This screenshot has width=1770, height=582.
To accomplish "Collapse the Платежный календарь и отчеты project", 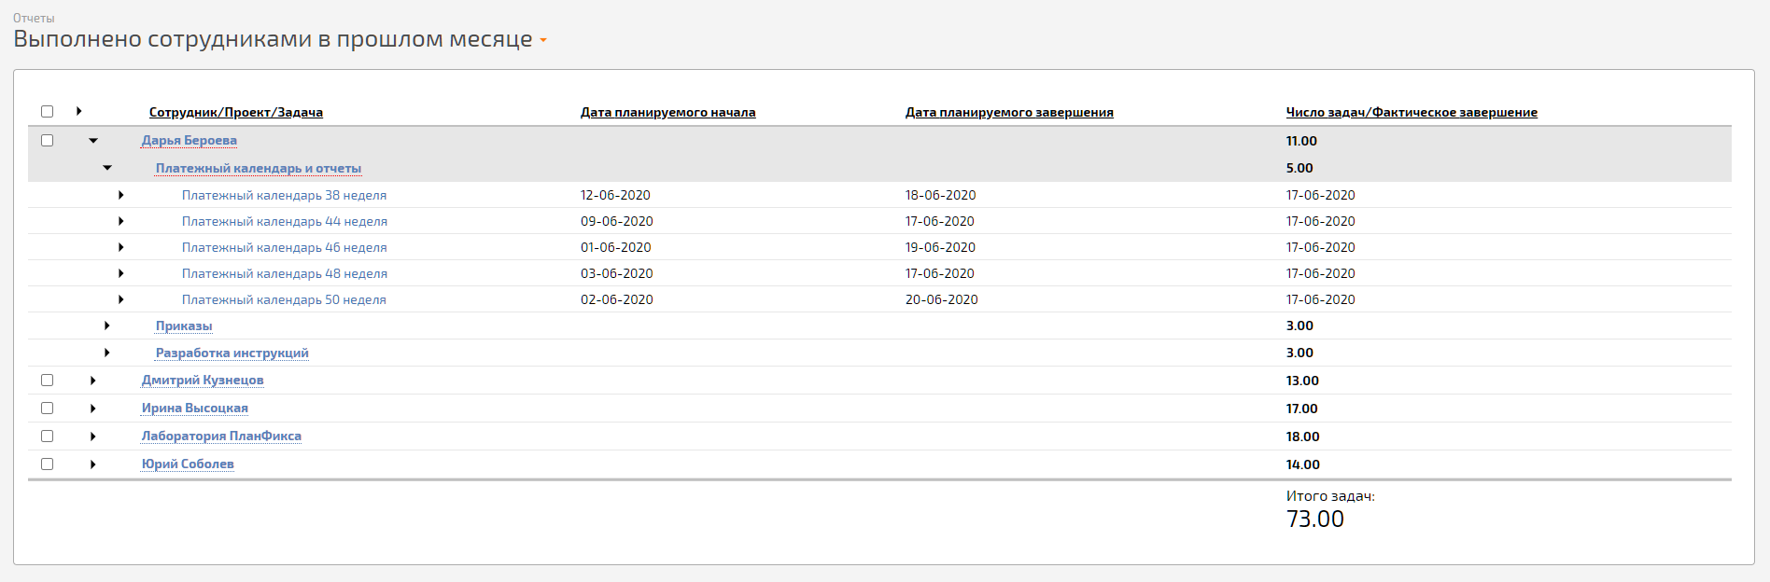I will (x=107, y=168).
